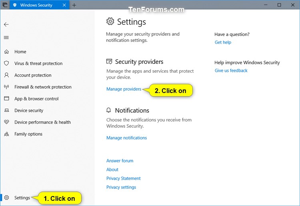The image size is (300, 206).
Task: Click the Firewall & network antenna icon
Action: pyautogui.click(x=6, y=87)
